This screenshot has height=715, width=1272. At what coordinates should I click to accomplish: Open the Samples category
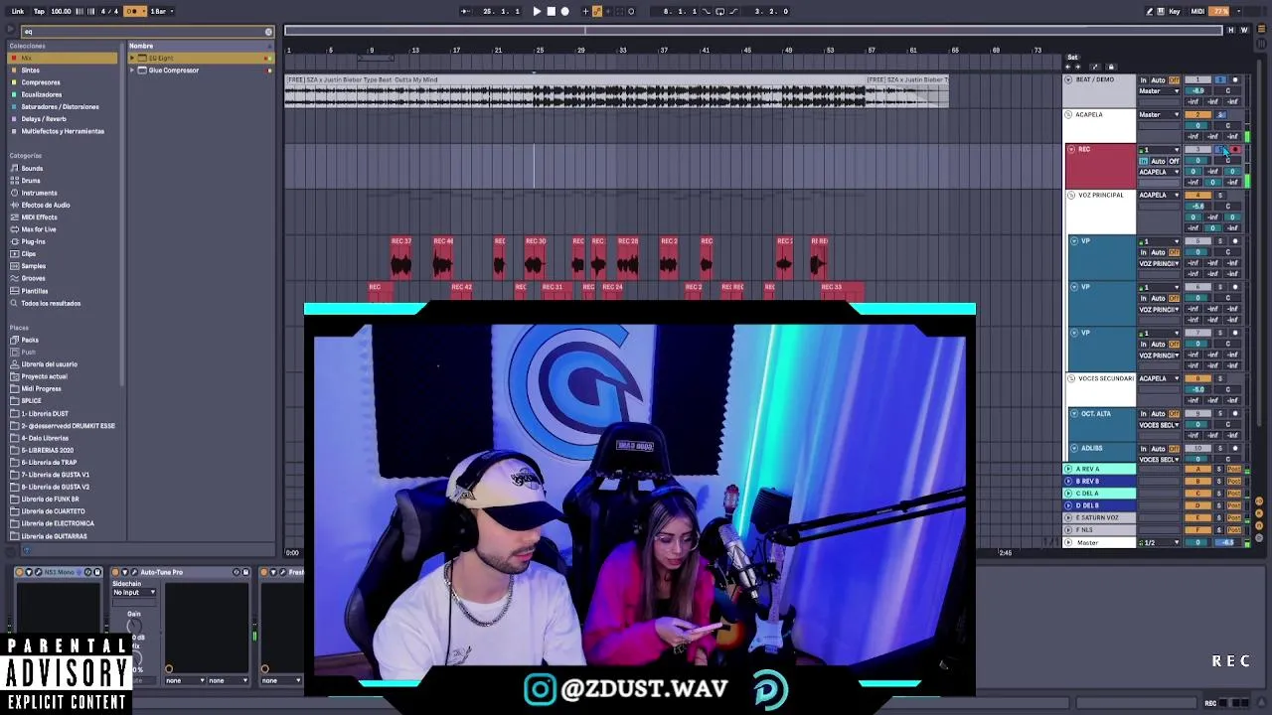[34, 266]
